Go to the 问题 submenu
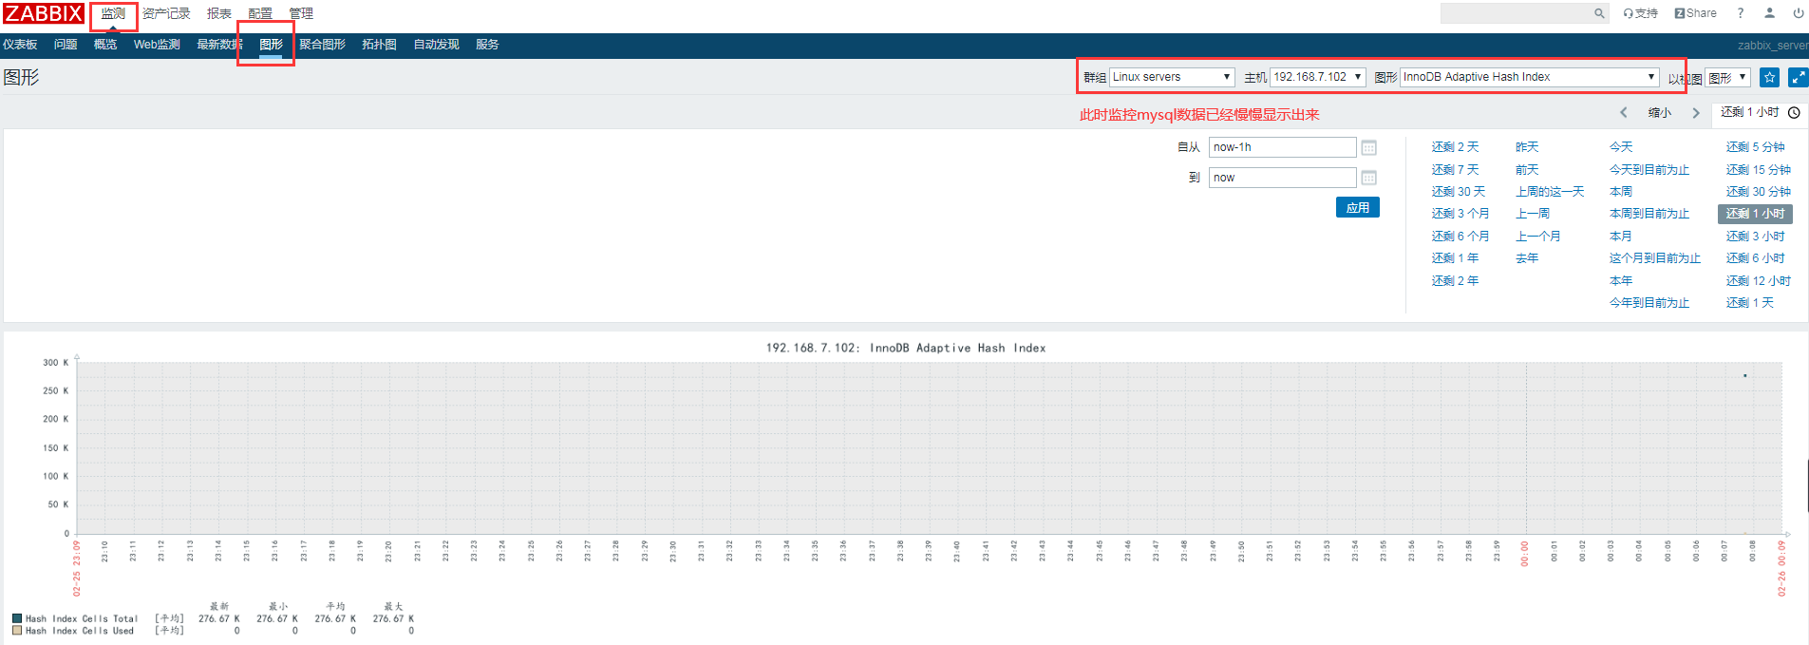The width and height of the screenshot is (1809, 645). click(x=66, y=45)
